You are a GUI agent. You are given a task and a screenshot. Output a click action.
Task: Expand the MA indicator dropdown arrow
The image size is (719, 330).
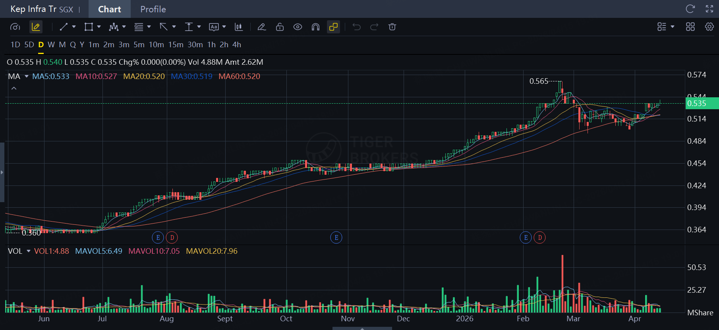27,76
